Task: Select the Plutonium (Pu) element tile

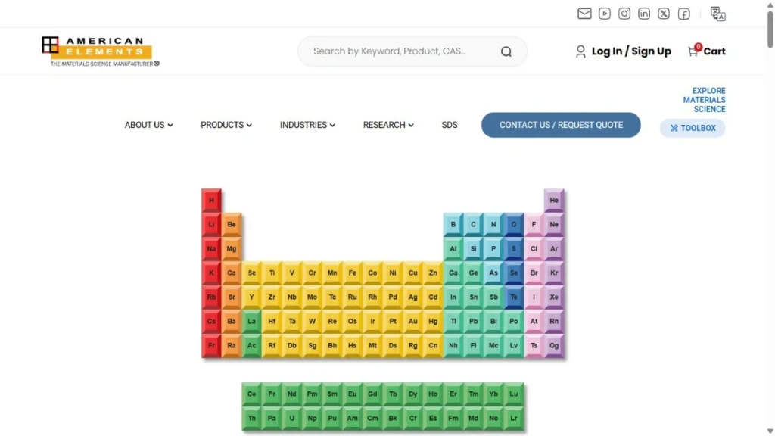Action: pyautogui.click(x=332, y=418)
